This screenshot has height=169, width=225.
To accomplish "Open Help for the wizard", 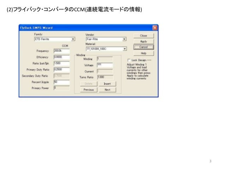I will [x=144, y=53].
